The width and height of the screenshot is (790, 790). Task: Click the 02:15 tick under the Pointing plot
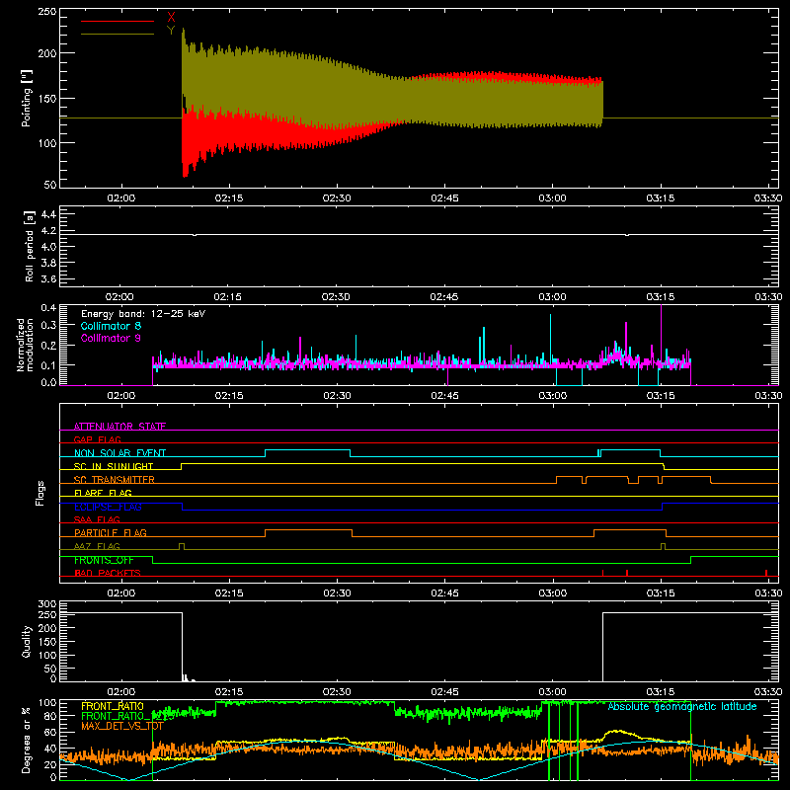coord(229,198)
